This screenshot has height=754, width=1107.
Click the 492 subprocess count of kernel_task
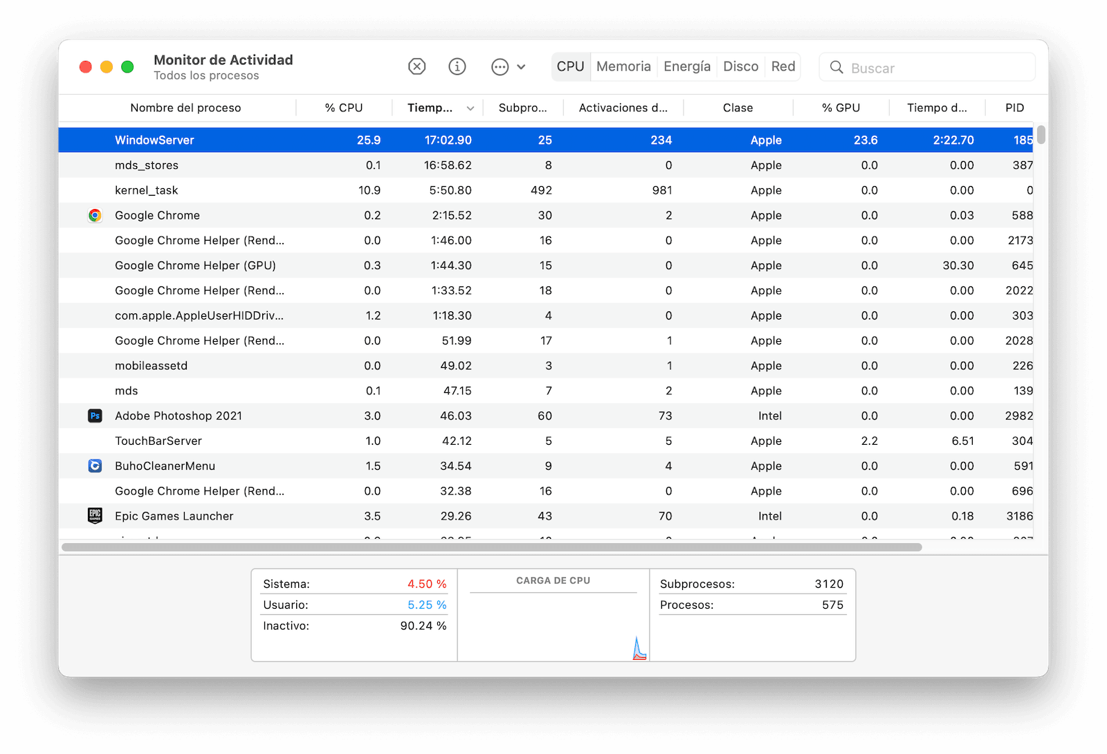pos(541,190)
